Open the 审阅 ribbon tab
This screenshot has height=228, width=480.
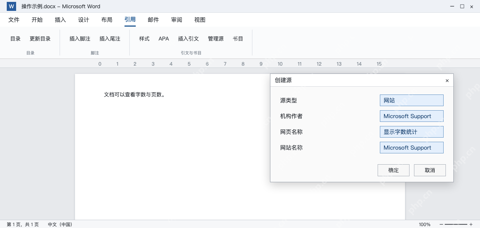177,20
